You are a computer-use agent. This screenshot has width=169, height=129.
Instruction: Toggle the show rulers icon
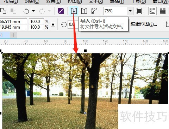click(152, 11)
